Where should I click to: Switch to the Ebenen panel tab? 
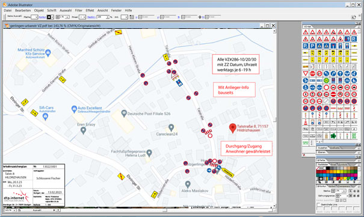point(322,152)
